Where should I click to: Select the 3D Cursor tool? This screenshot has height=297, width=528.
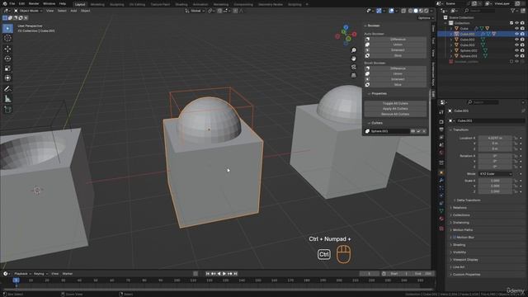(7, 39)
